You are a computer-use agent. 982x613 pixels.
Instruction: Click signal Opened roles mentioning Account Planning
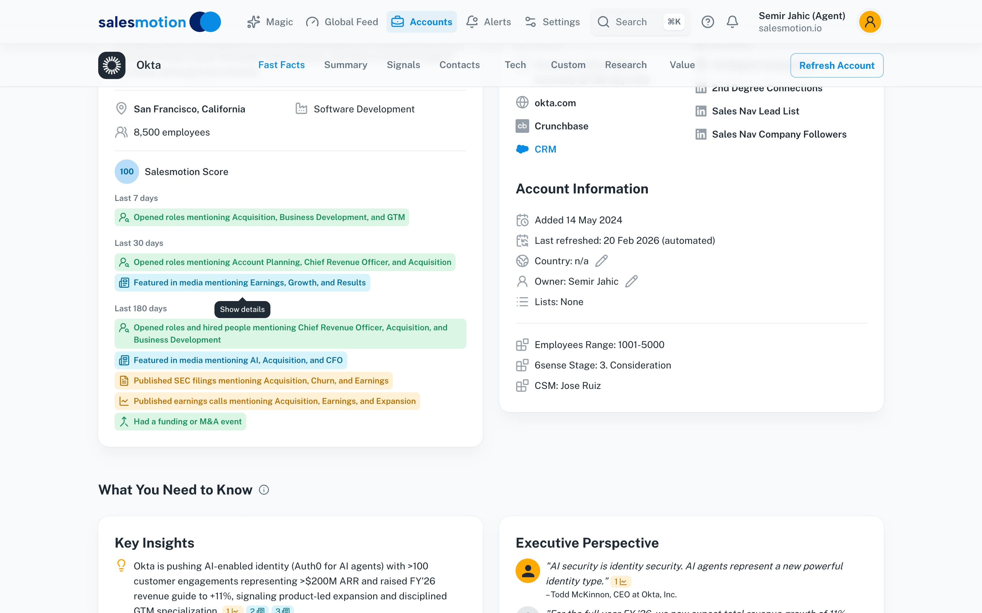click(285, 262)
